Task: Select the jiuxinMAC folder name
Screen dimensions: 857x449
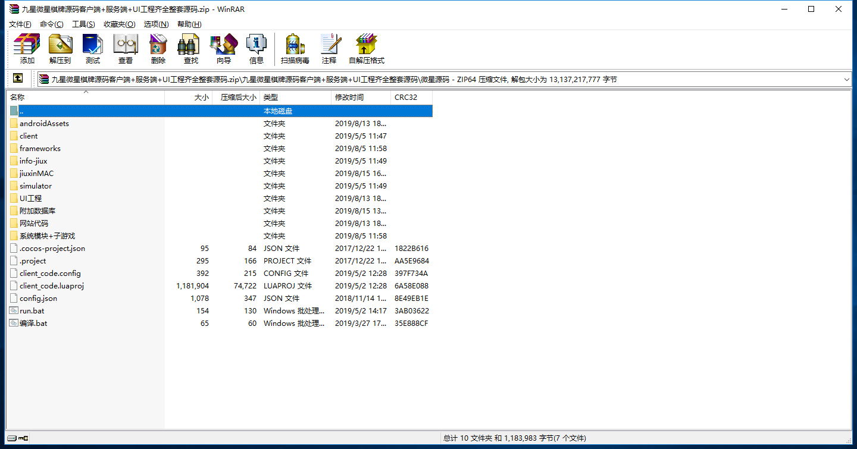Action: coord(37,174)
